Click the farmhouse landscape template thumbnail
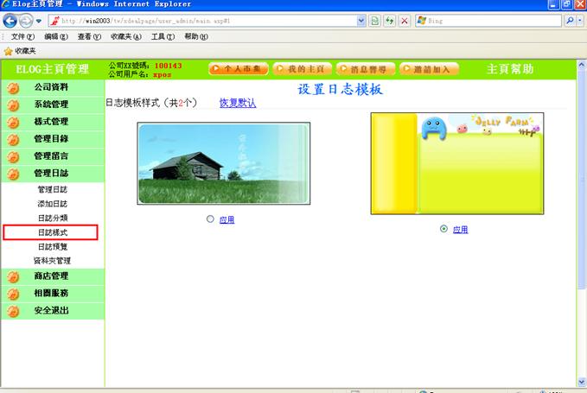This screenshot has width=587, height=393. point(223,163)
